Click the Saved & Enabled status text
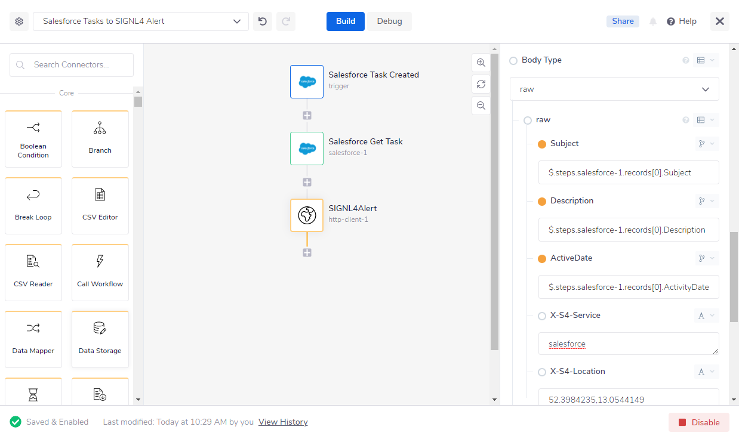This screenshot has height=439, width=739. click(57, 422)
